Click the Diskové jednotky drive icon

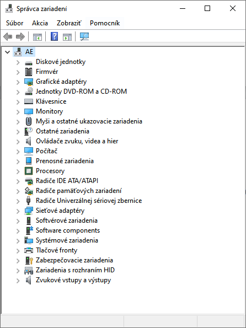coord(29,62)
